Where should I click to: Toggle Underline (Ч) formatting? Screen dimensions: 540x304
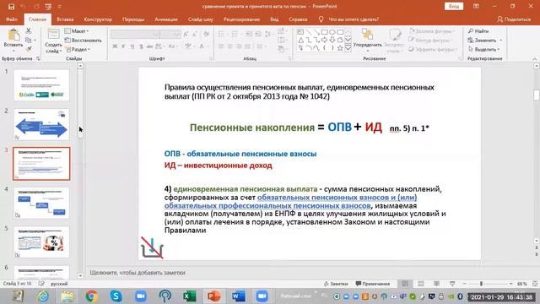pos(132,46)
